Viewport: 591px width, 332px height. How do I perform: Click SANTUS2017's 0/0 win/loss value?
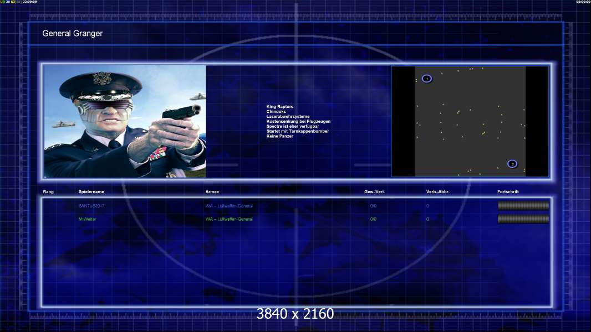pos(373,206)
